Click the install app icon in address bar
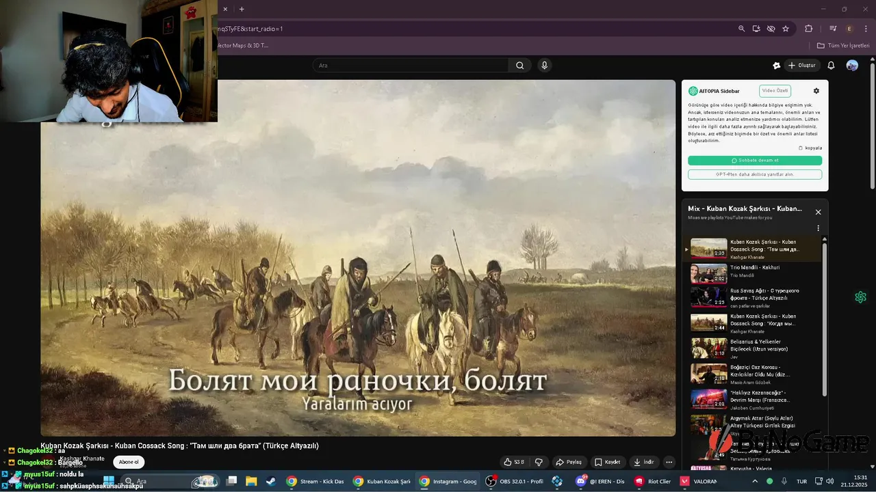The width and height of the screenshot is (876, 492). (x=756, y=29)
